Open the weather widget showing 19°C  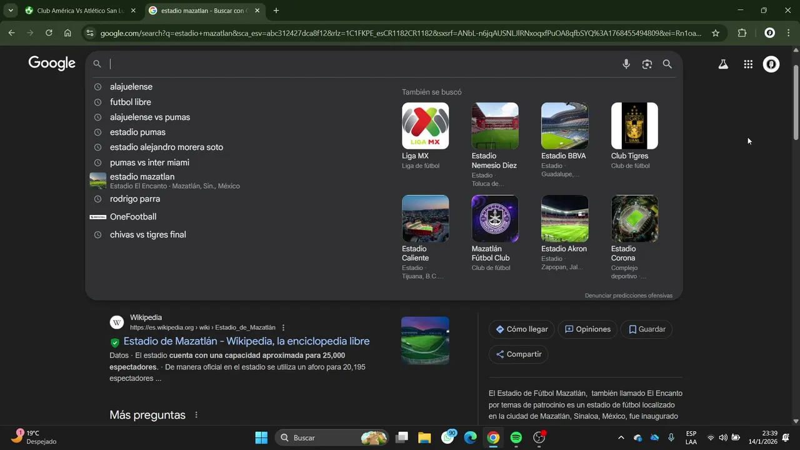point(34,437)
